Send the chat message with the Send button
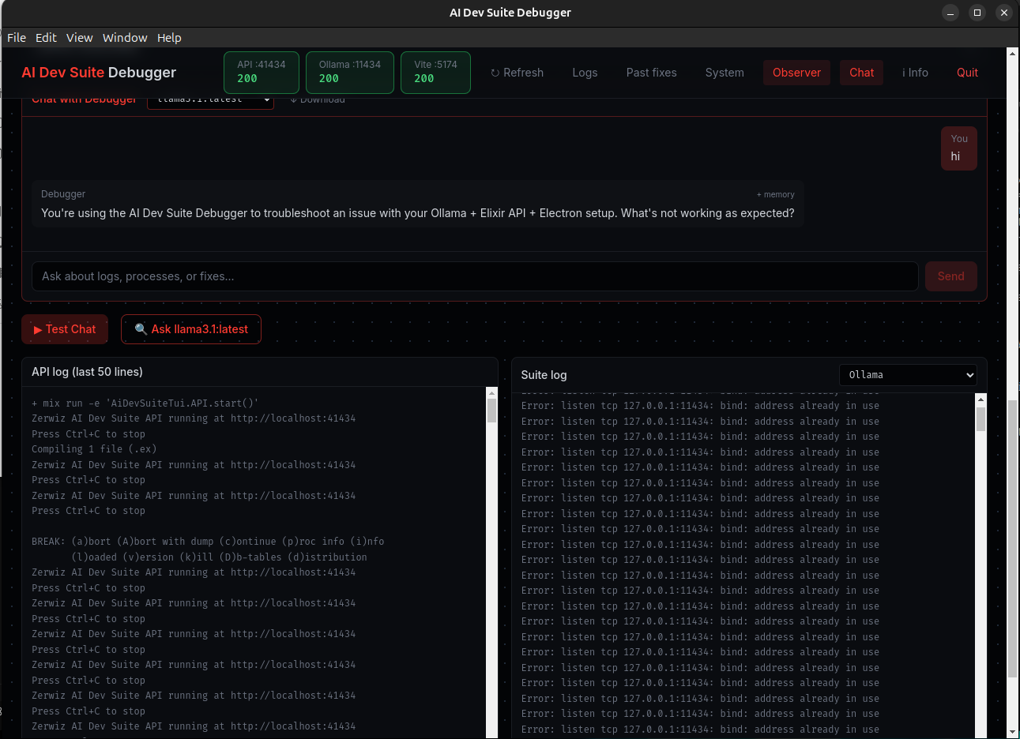The image size is (1020, 739). [x=950, y=276]
